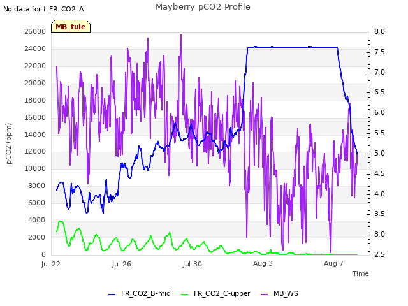Select the MB_WS legend label
Viewport: 408px width, 306px height.
pyautogui.click(x=286, y=293)
